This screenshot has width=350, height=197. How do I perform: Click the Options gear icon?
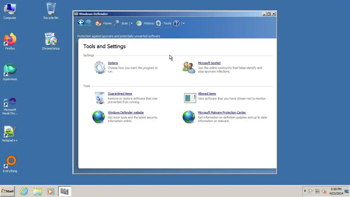pos(100,67)
